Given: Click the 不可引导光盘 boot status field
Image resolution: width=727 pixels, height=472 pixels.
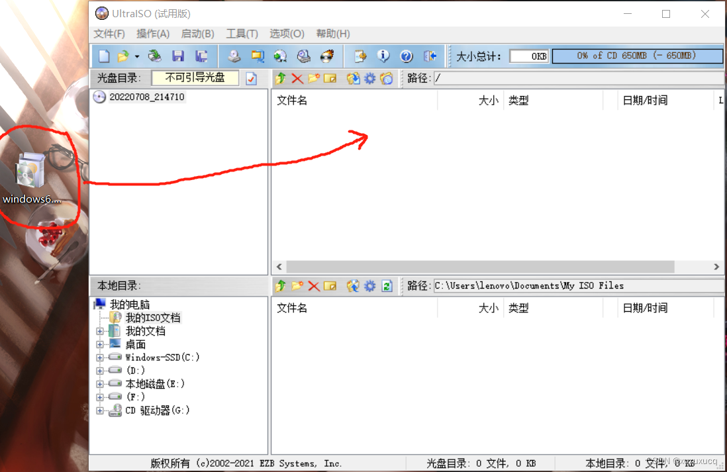Looking at the screenshot, I should click(195, 78).
